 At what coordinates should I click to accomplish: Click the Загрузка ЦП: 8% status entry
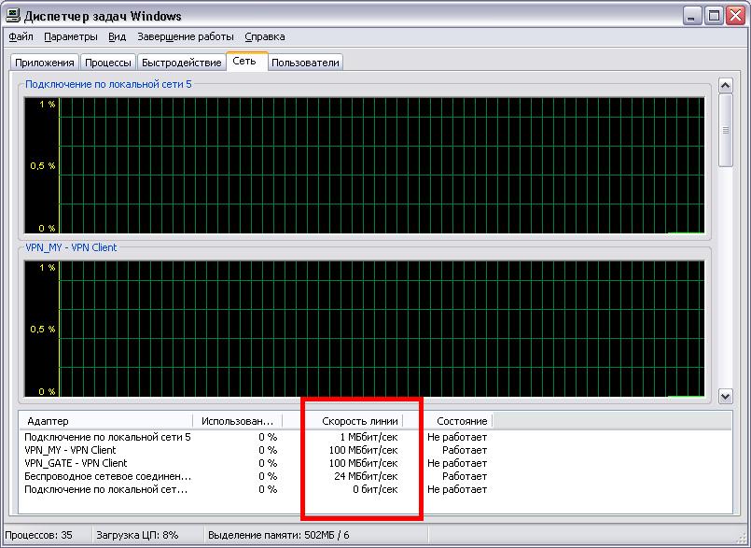click(x=148, y=535)
